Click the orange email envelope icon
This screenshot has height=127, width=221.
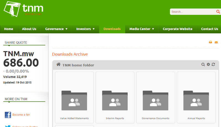[x=216, y=42]
